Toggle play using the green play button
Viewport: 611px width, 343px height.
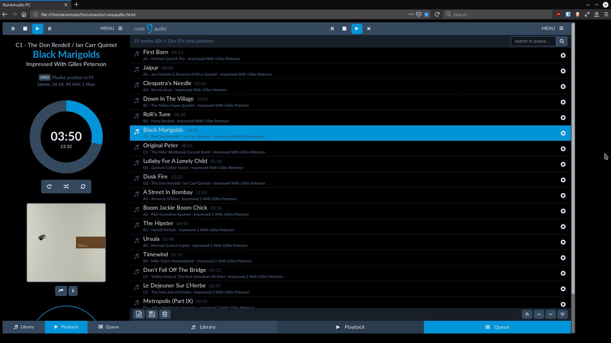(x=37, y=29)
